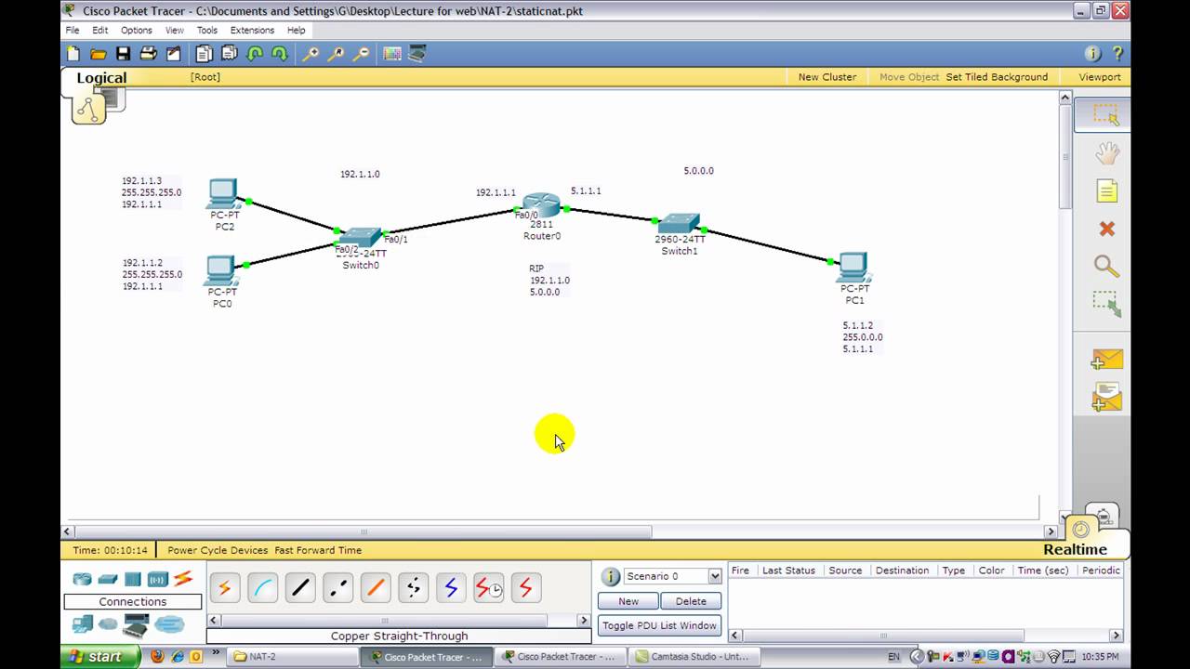Open a file using the folder toolbar icon
Image resolution: width=1190 pixels, height=669 pixels.
99,54
